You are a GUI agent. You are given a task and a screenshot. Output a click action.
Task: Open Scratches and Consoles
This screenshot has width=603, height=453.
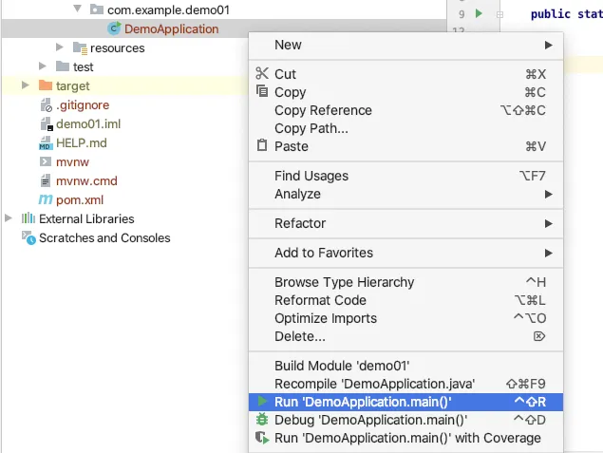pos(104,237)
